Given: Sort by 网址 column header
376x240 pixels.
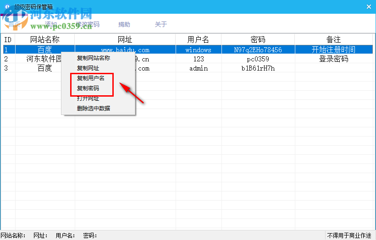Looking at the screenshot, I should click(x=125, y=39).
